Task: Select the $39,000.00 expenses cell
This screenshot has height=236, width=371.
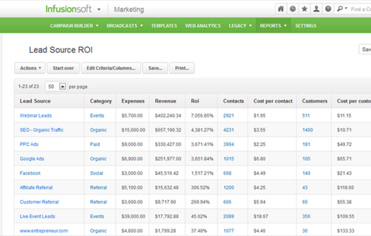Action: pyautogui.click(x=133, y=216)
